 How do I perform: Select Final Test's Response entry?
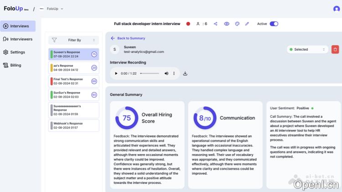[73, 81]
